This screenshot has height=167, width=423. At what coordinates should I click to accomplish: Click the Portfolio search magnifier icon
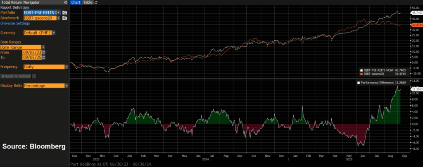[65, 13]
